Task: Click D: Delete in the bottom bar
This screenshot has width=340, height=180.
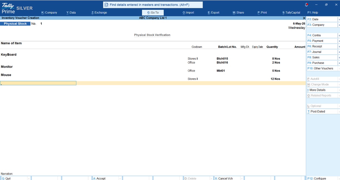Action: 196,178
